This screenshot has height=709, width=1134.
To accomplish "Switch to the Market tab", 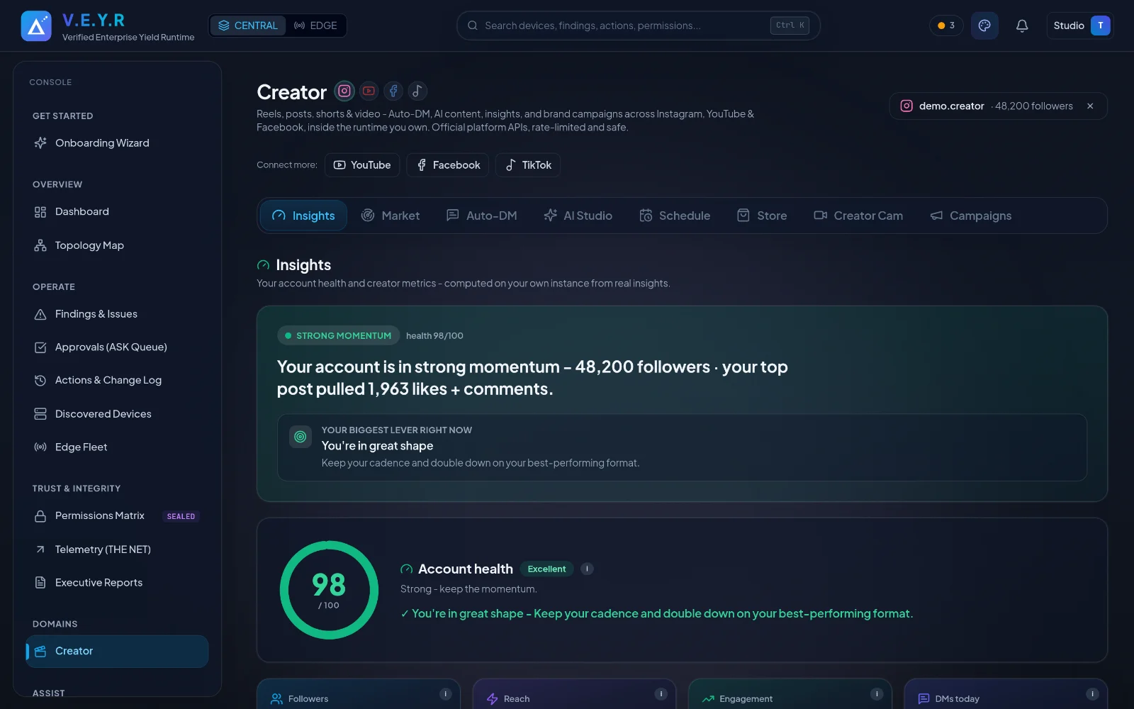I will tap(391, 216).
